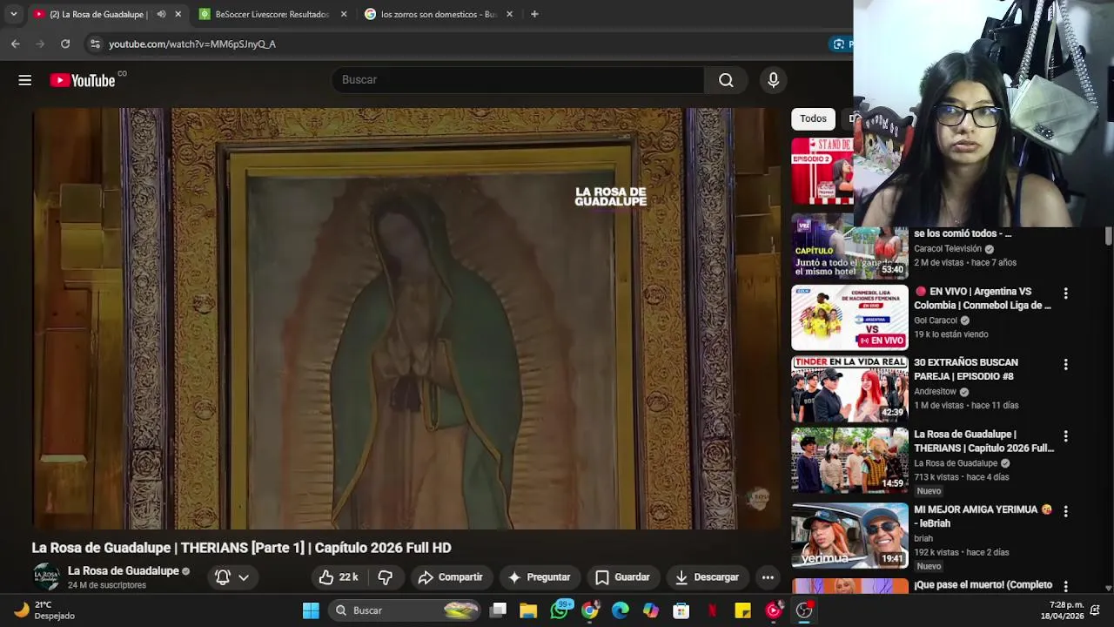The width and height of the screenshot is (1114, 627).
Task: Open Microsoft Store from the taskbar
Action: tap(681, 610)
